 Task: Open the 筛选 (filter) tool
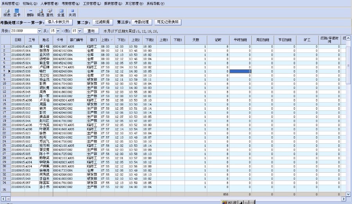point(41,13)
